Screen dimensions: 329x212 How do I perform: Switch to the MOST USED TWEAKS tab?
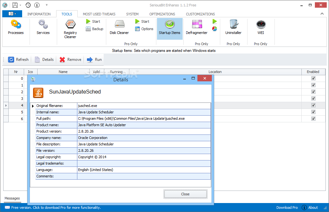[x=99, y=14]
